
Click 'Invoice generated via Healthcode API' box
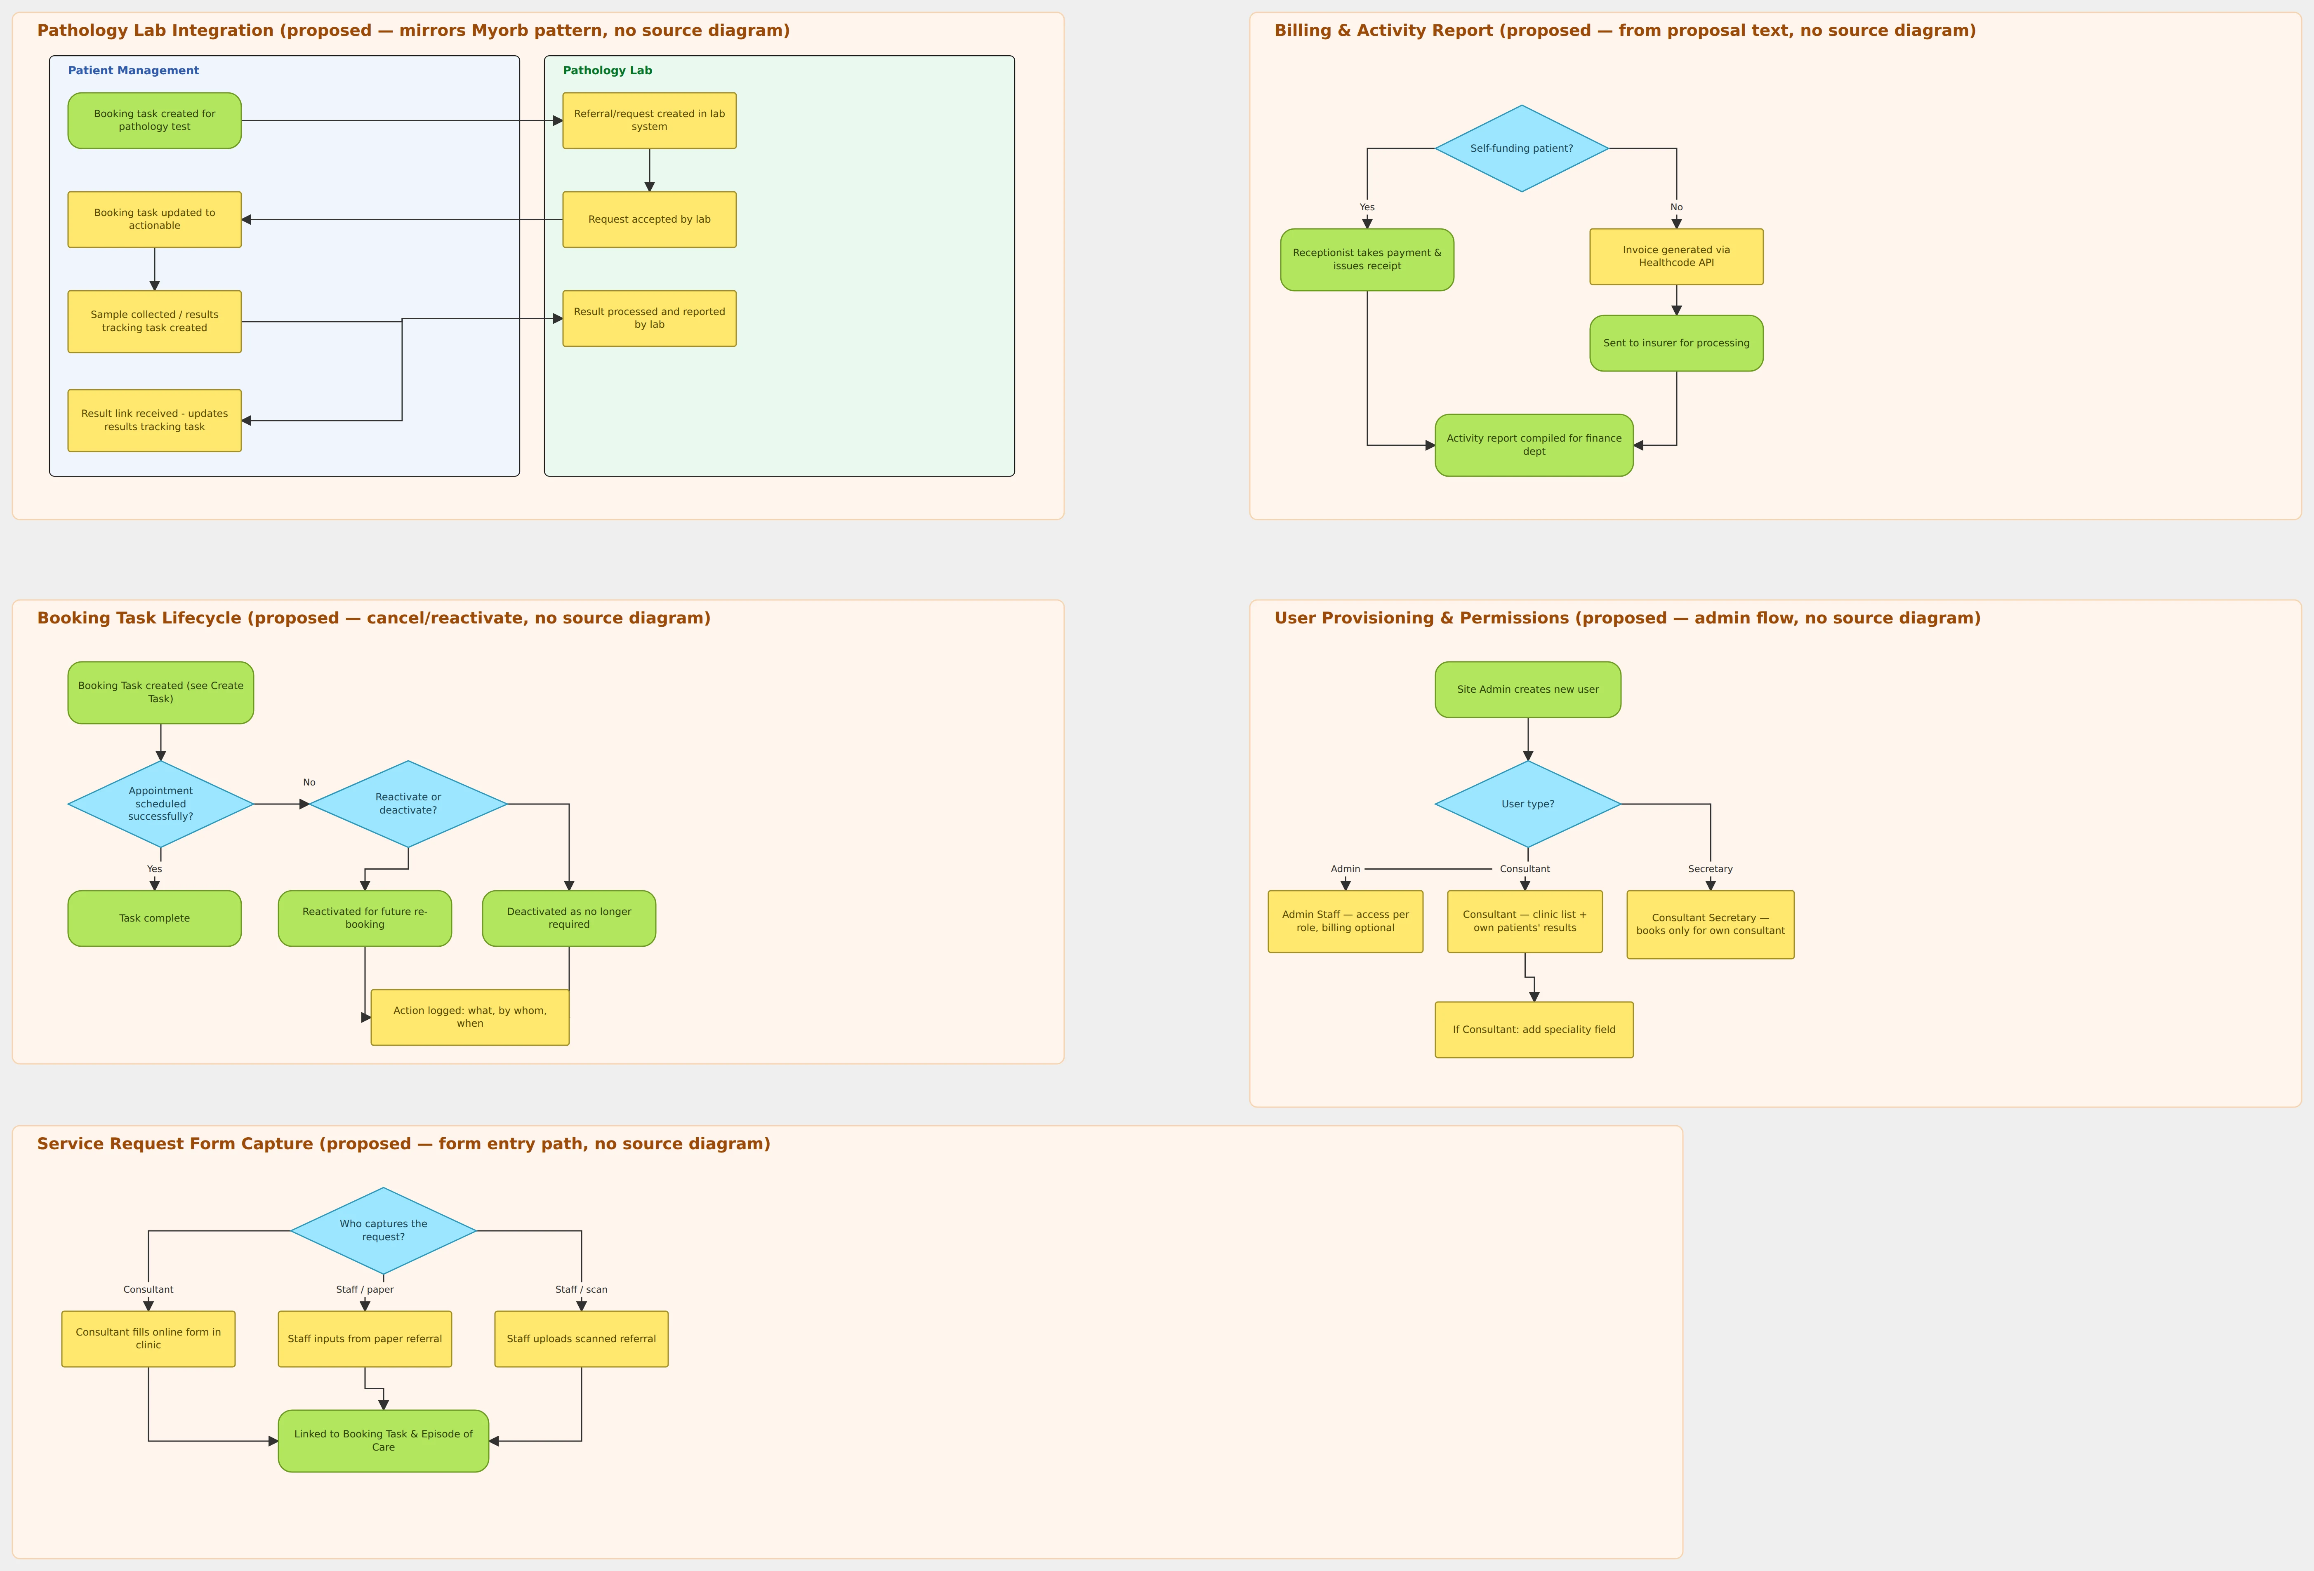tap(1676, 257)
